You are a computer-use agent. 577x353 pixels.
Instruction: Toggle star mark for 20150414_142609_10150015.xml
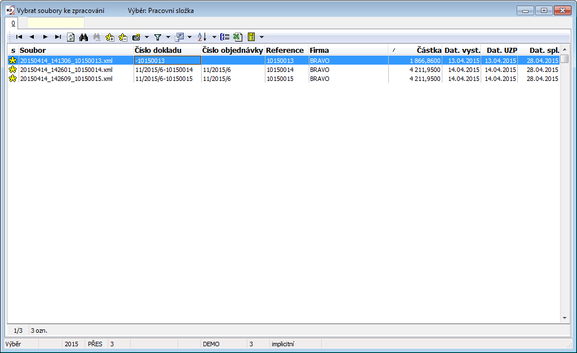click(13, 79)
